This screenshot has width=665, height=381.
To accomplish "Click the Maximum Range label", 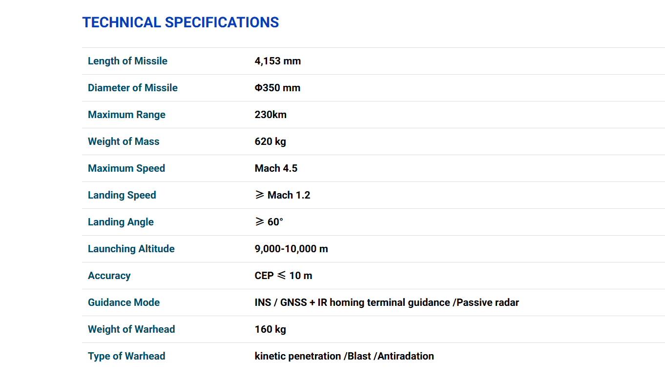I will click(126, 115).
